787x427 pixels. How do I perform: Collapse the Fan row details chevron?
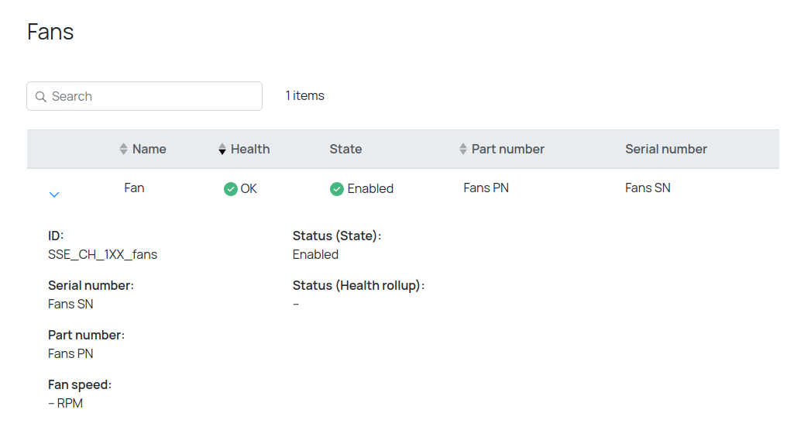[x=54, y=195]
